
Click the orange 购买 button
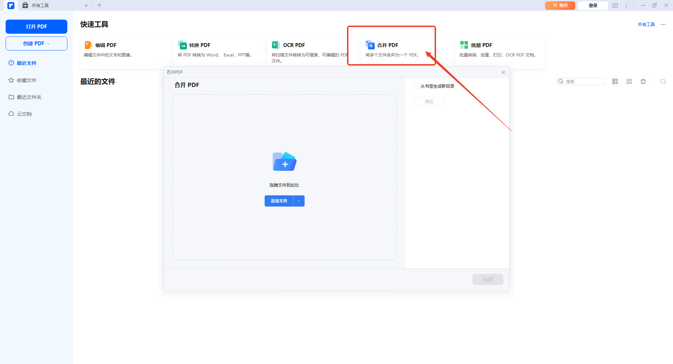pos(560,6)
